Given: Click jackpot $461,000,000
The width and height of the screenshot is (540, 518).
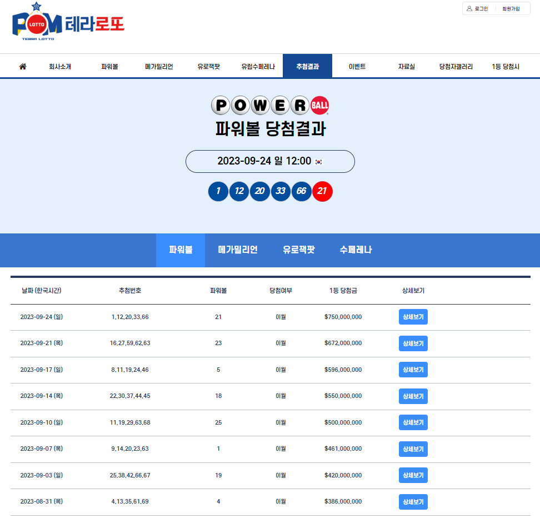Looking at the screenshot, I should 343,449.
